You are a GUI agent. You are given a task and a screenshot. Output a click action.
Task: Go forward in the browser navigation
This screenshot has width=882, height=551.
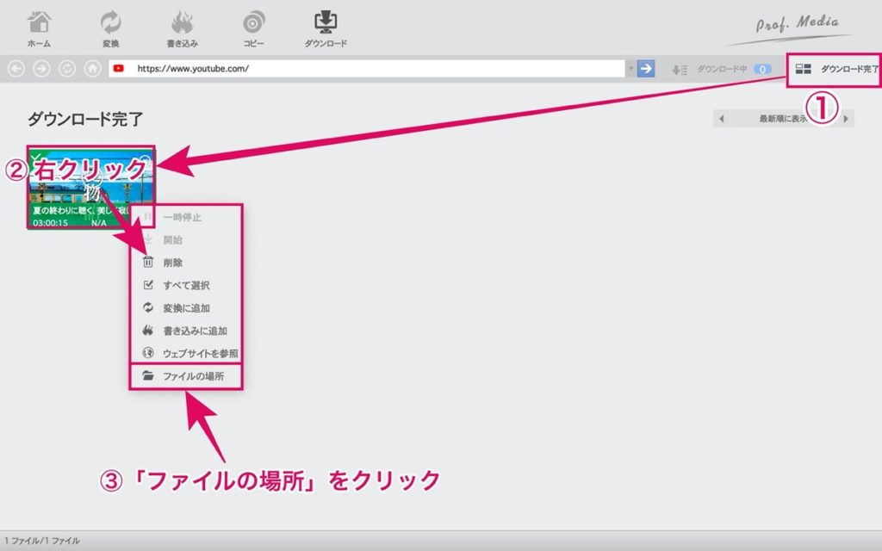pos(41,69)
